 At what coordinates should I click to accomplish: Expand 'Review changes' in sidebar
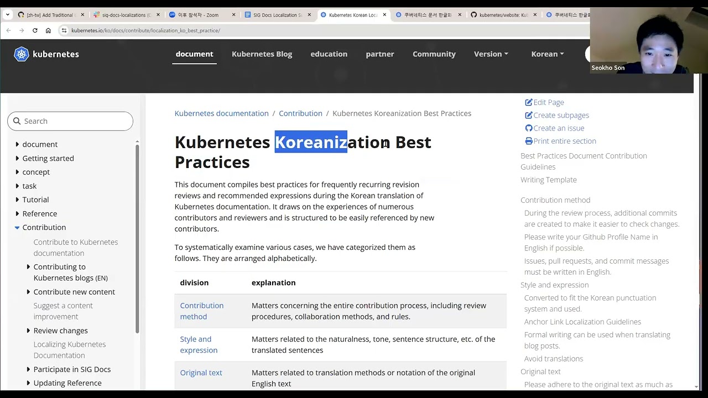click(x=28, y=331)
